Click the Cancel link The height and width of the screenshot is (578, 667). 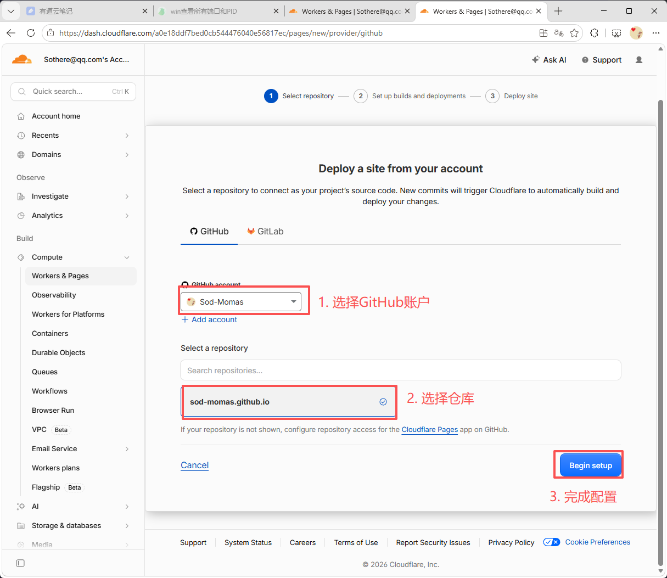tap(195, 465)
